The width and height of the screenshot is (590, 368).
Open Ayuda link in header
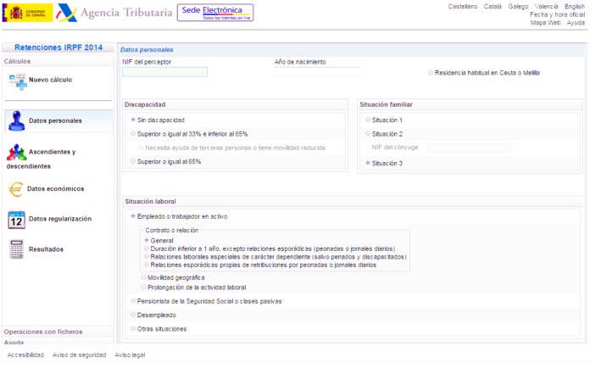coord(576,23)
